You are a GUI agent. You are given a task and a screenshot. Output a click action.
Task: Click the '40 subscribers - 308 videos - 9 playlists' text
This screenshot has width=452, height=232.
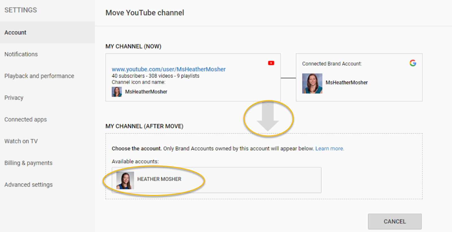click(155, 76)
